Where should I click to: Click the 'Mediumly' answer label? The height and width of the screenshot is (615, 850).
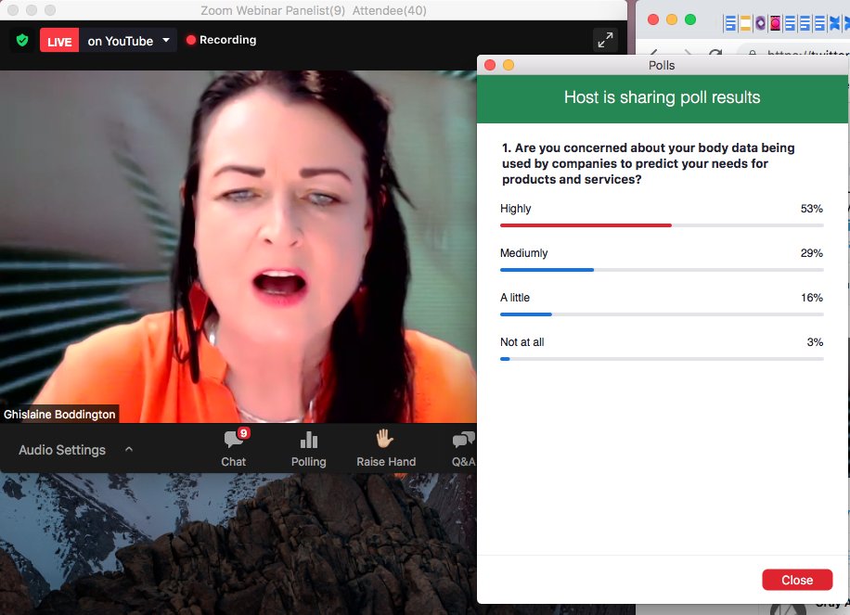click(523, 253)
